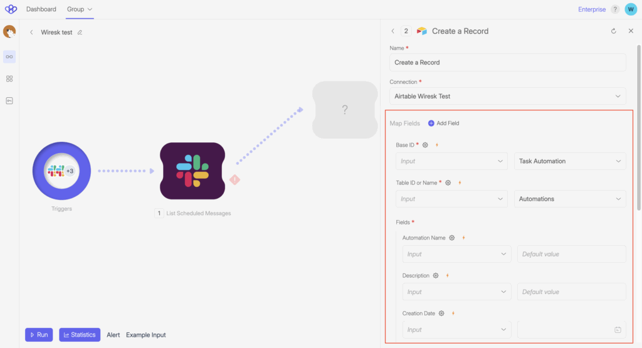Open the Automations table dropdown
642x348 pixels.
point(569,199)
